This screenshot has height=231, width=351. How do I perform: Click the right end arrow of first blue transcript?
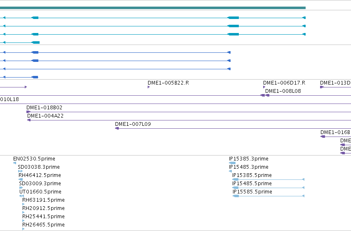[x=229, y=52]
